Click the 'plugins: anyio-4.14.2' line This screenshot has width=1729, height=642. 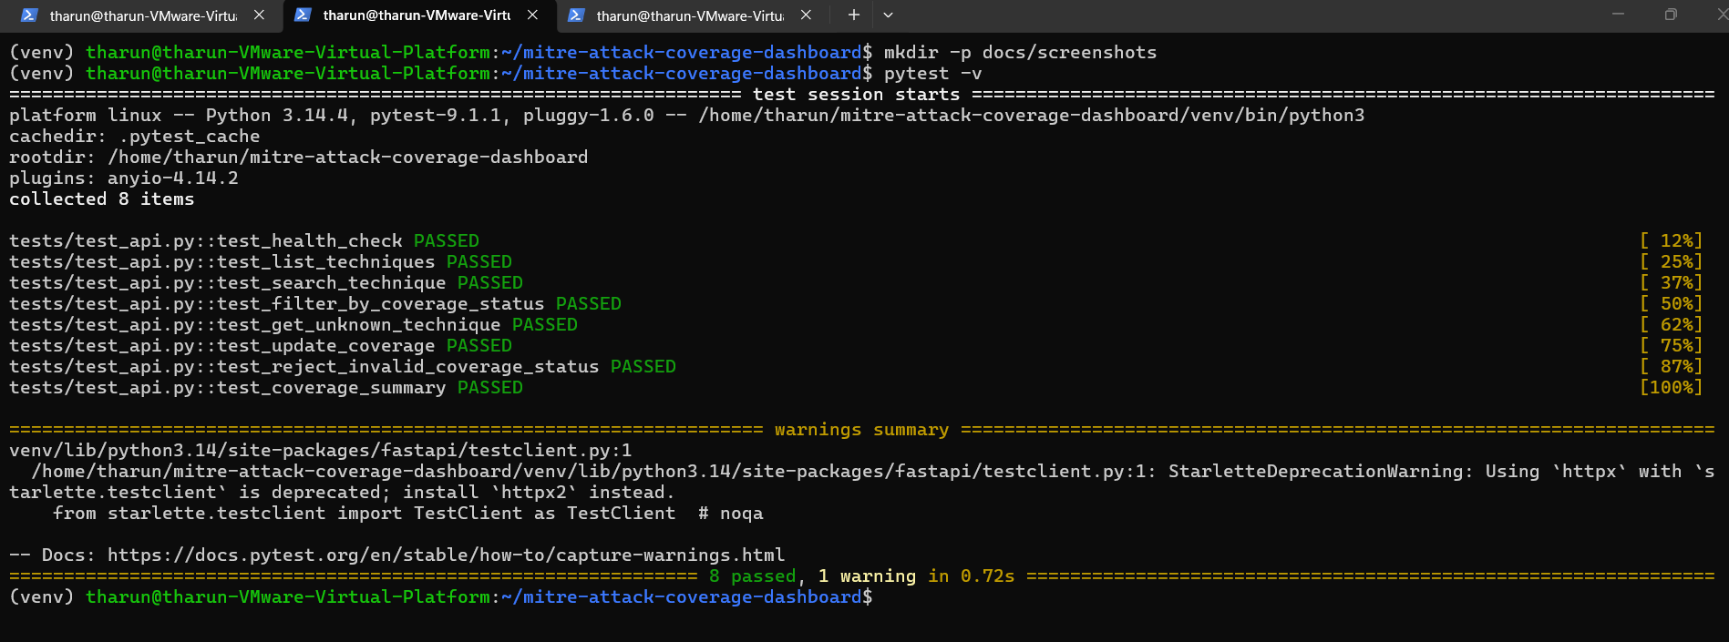click(124, 178)
